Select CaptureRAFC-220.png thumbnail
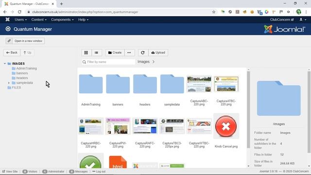 coord(145,126)
